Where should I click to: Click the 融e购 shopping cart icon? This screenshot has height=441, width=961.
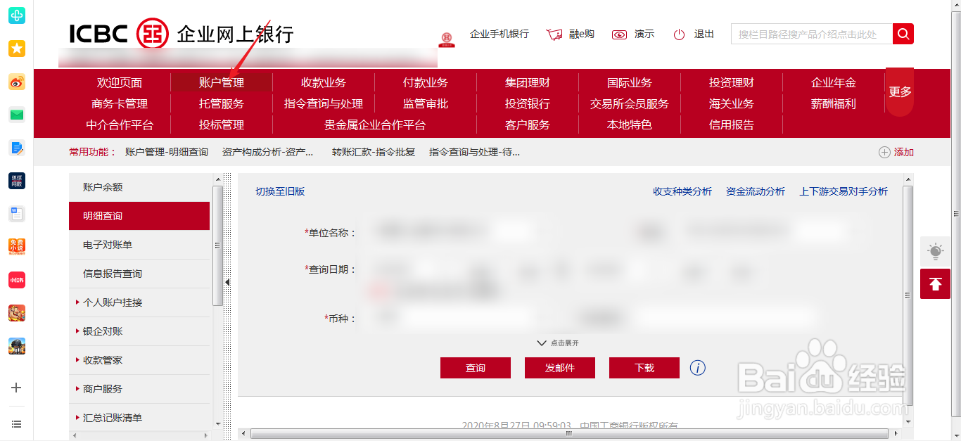555,34
